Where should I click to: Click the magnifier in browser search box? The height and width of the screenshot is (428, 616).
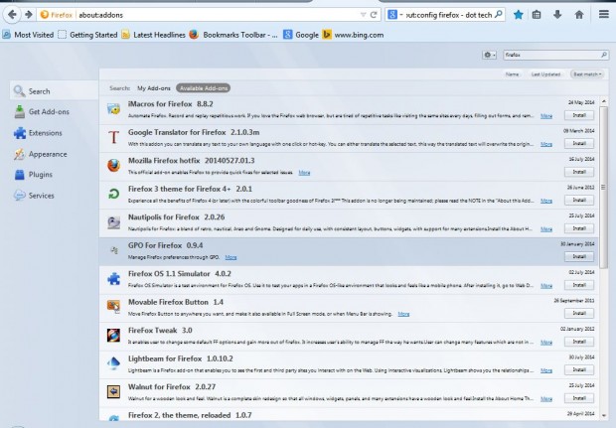tap(499, 15)
